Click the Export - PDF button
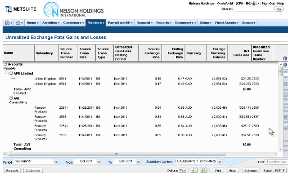The height and width of the screenshot is (173, 288). pos(272,170)
